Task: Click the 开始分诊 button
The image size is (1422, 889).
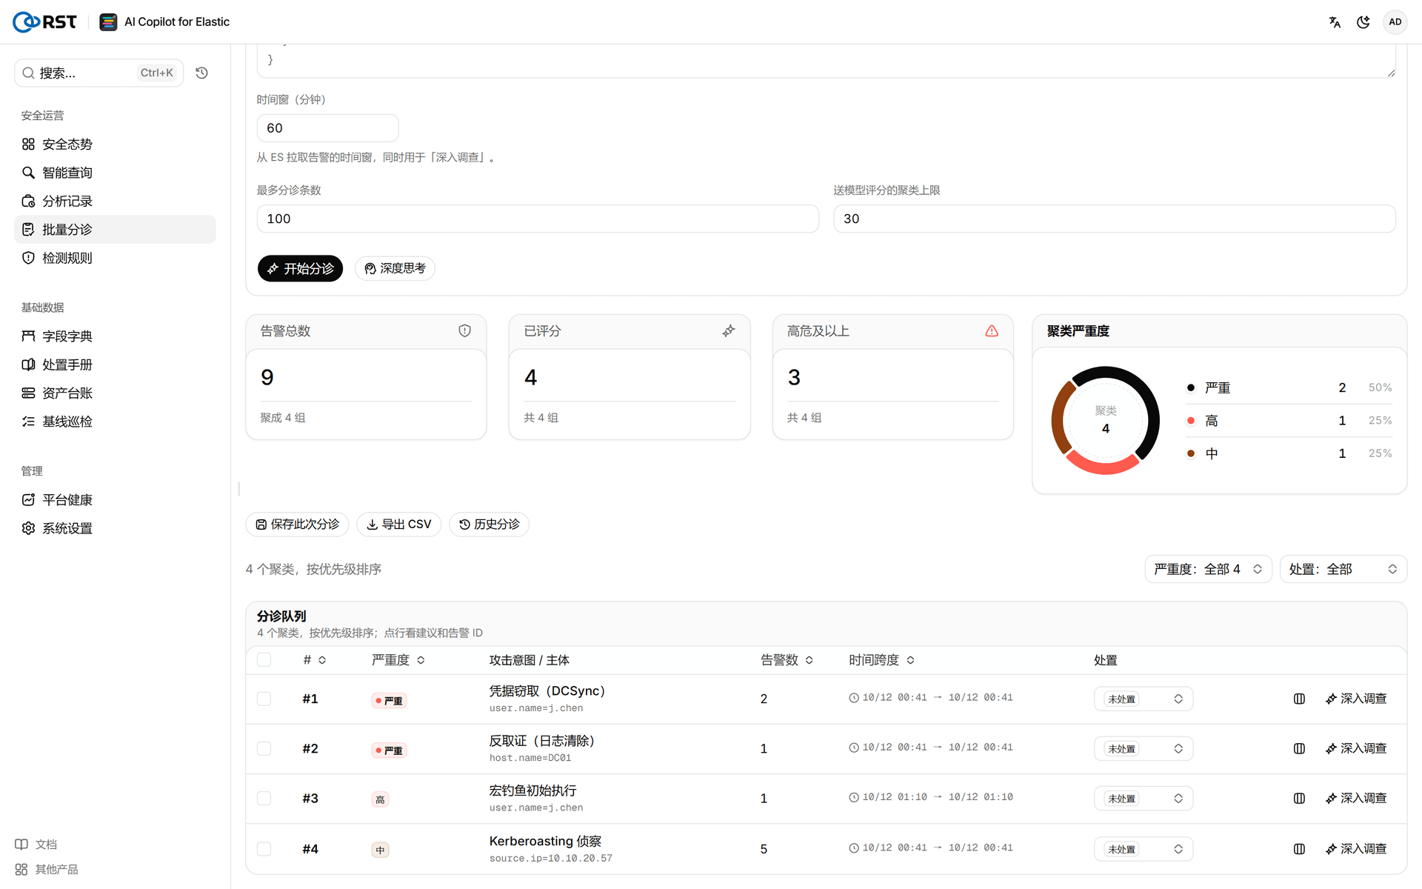Action: click(x=300, y=268)
